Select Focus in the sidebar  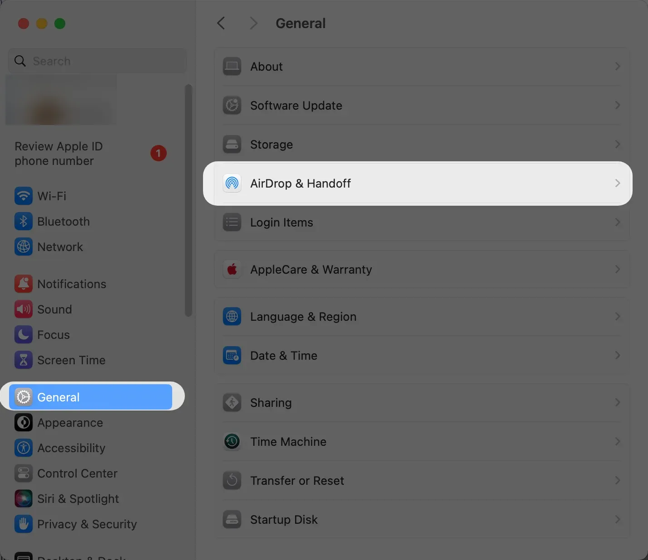91,335
